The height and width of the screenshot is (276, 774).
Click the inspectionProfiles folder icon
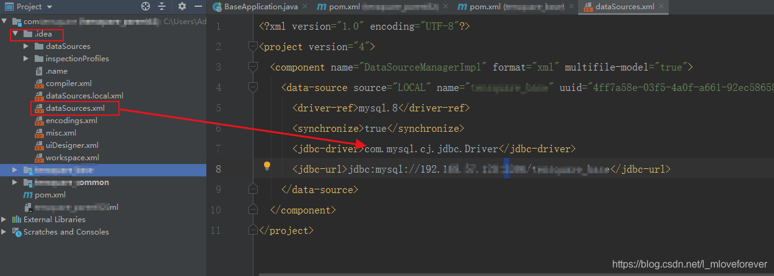coord(39,59)
